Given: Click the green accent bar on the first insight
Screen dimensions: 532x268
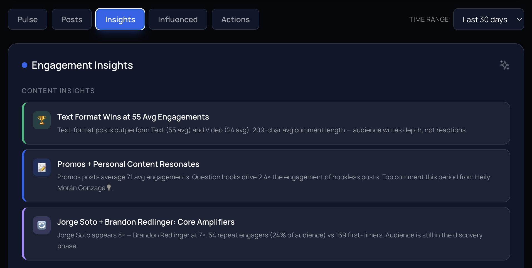Looking at the screenshot, I should (x=23, y=123).
